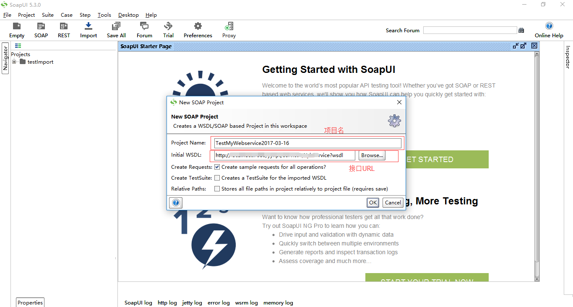Create a new Empty project from the toolbar
The height and width of the screenshot is (307, 573).
point(16,29)
